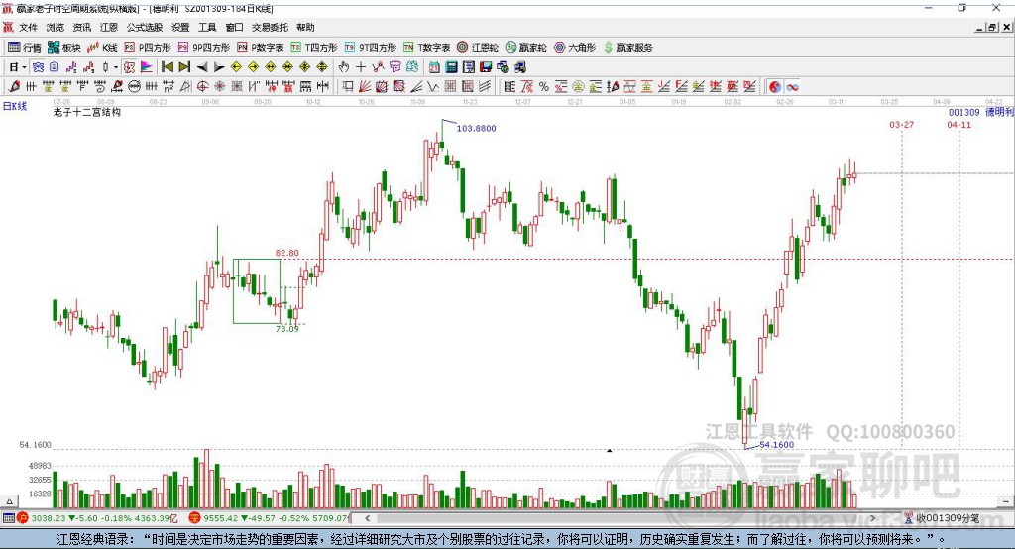Click the black left arrow icon

coord(202,67)
